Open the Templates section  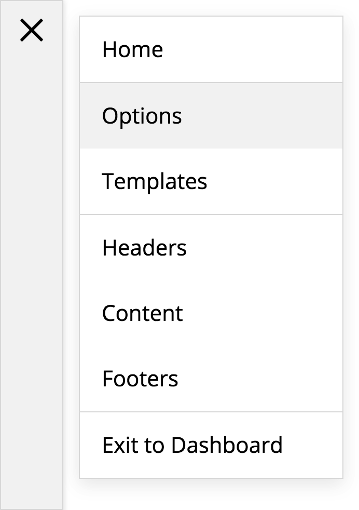coord(155,182)
